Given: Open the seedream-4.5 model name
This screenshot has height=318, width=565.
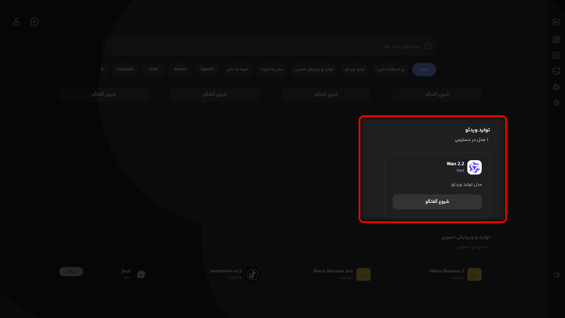Looking at the screenshot, I should click(226, 271).
